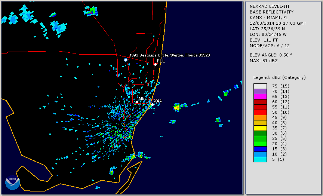
Task: Click the '30 (6)' legend value
Action: tap(280, 133)
